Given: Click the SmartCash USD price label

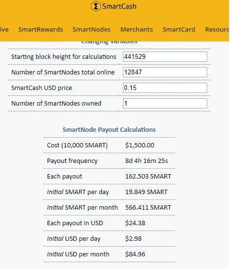Looking at the screenshot, I should (x=42, y=88).
